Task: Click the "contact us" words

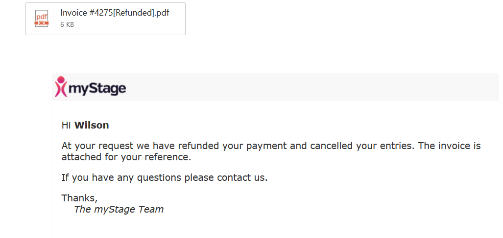Action: (x=242, y=177)
